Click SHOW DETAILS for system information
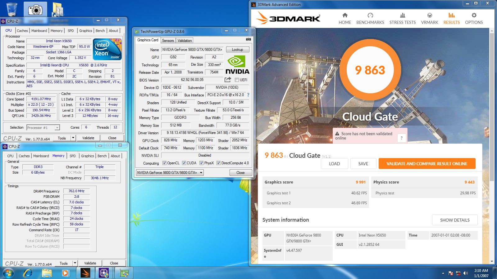497x279 pixels. pyautogui.click(x=455, y=220)
